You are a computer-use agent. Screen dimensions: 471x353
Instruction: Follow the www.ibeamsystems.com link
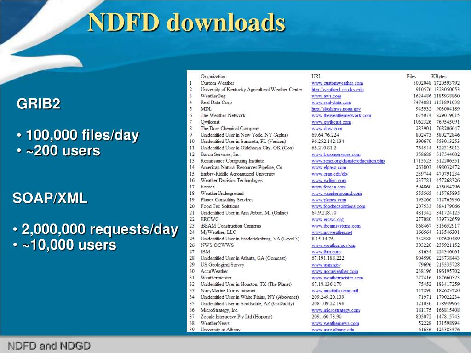click(336, 226)
